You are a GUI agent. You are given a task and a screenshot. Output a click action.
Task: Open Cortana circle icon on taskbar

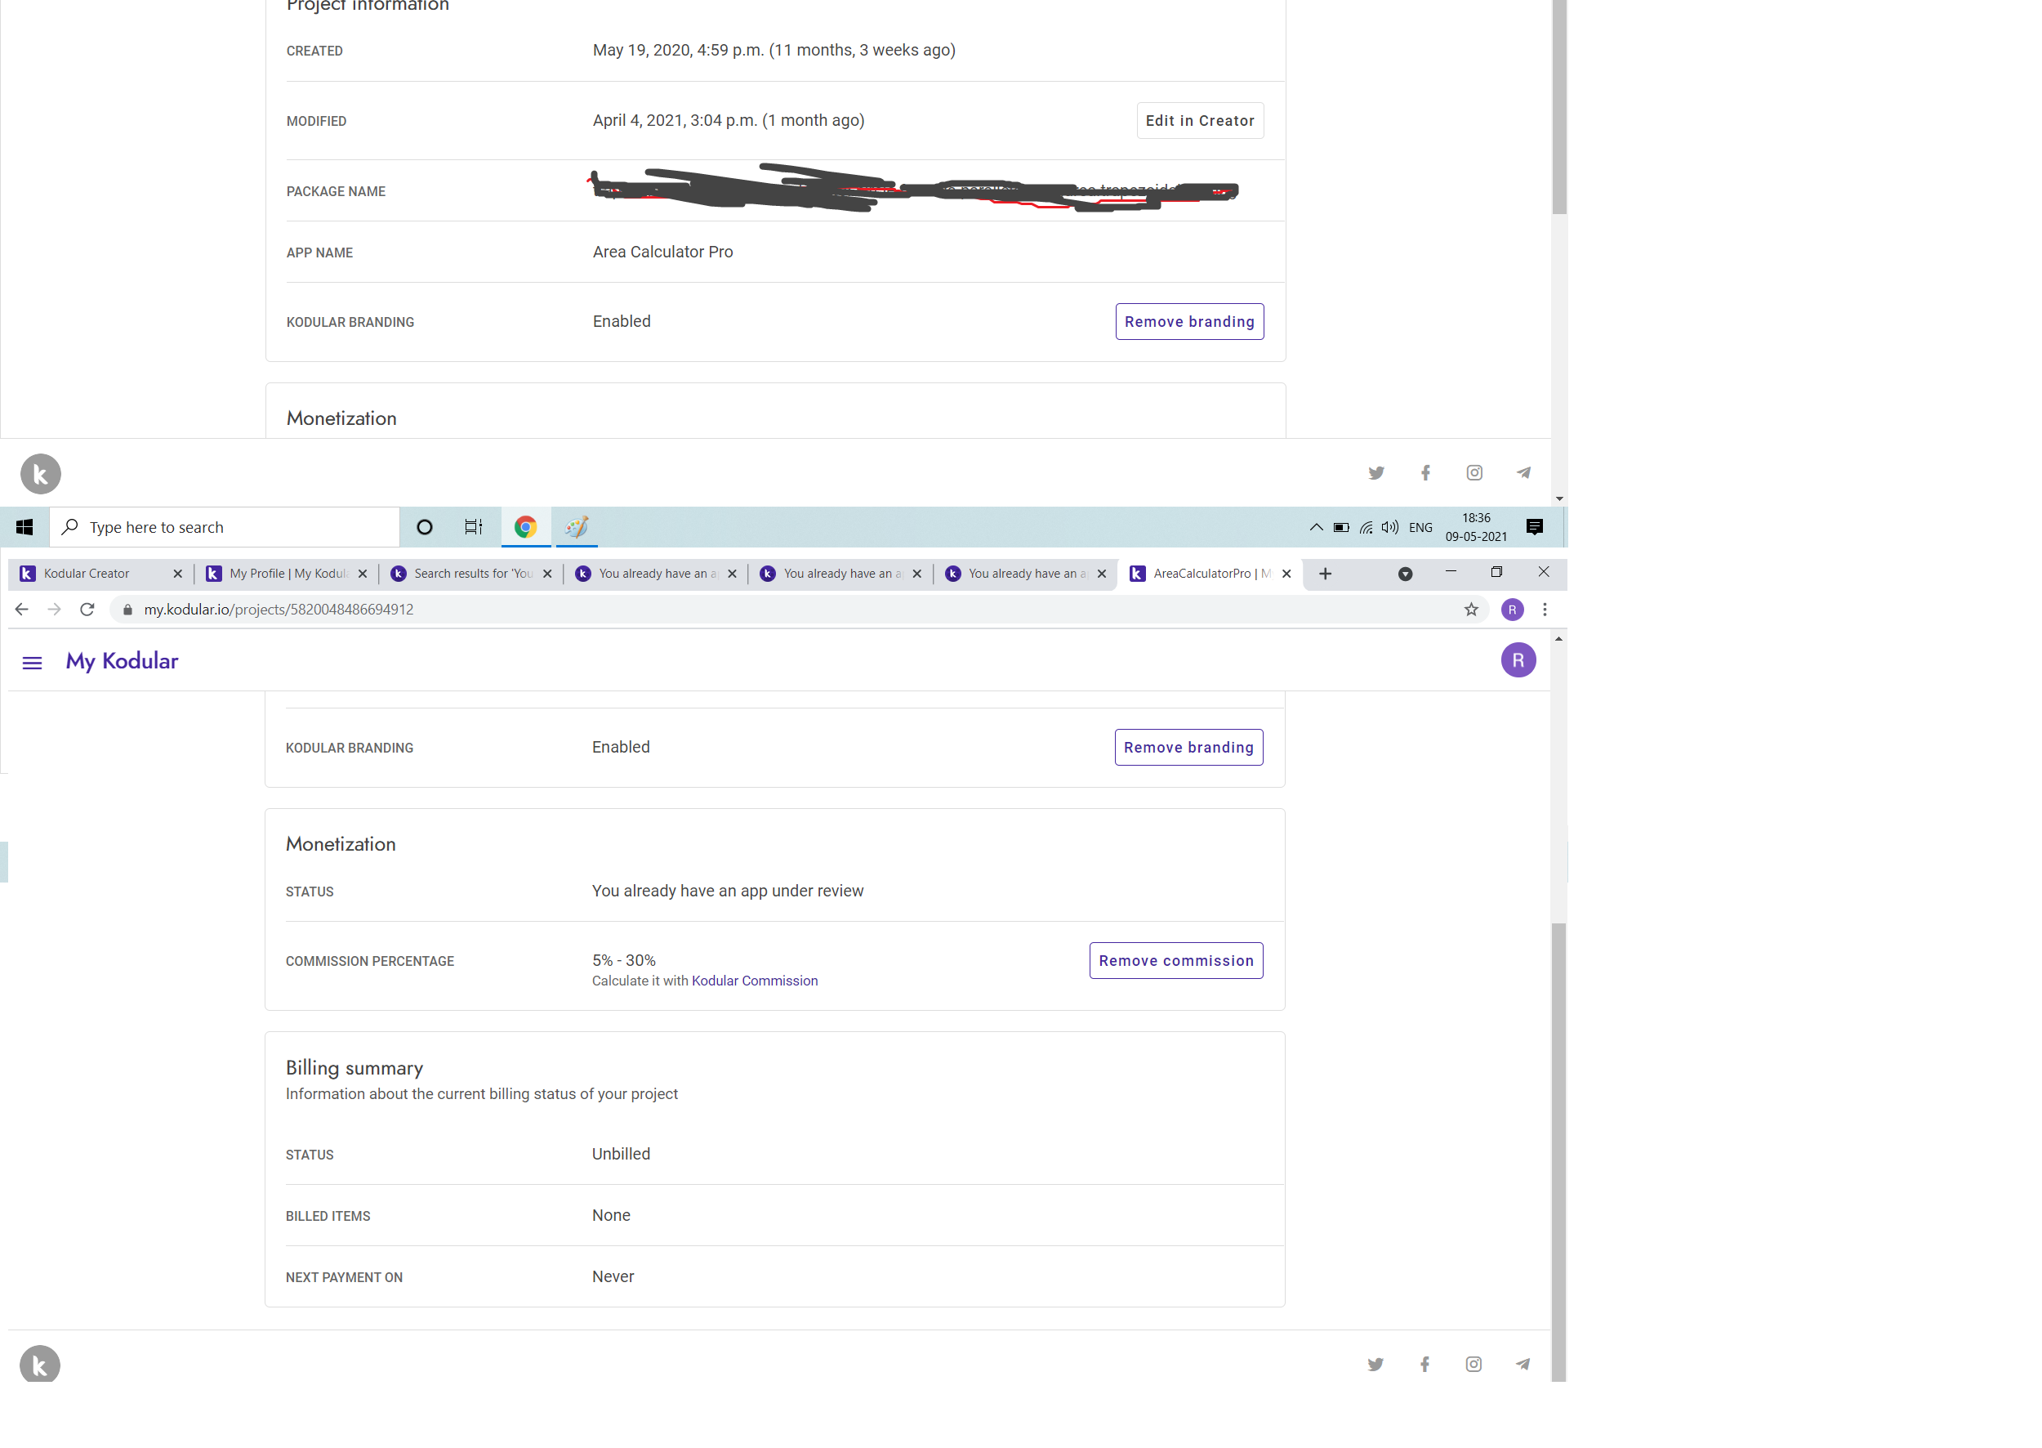424,528
